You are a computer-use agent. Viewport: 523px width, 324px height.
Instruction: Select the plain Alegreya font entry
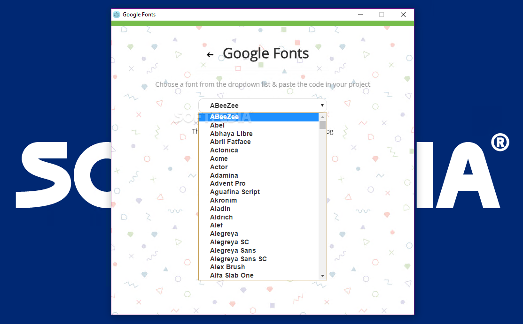(x=259, y=234)
